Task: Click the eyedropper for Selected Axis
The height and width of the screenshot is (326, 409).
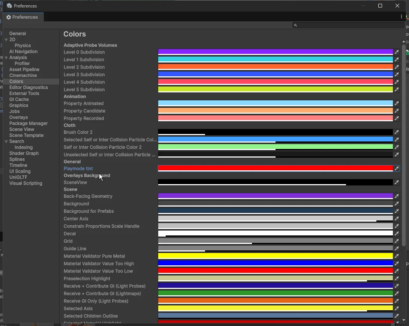Action: click(396, 308)
